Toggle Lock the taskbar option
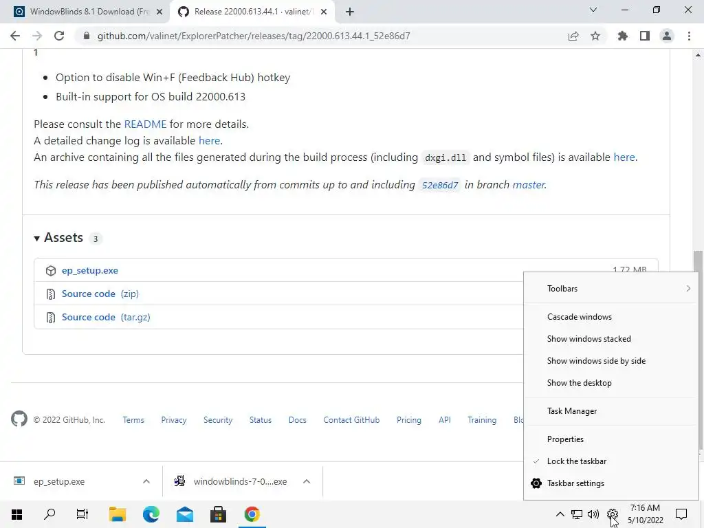This screenshot has width=704, height=528. tap(611, 461)
